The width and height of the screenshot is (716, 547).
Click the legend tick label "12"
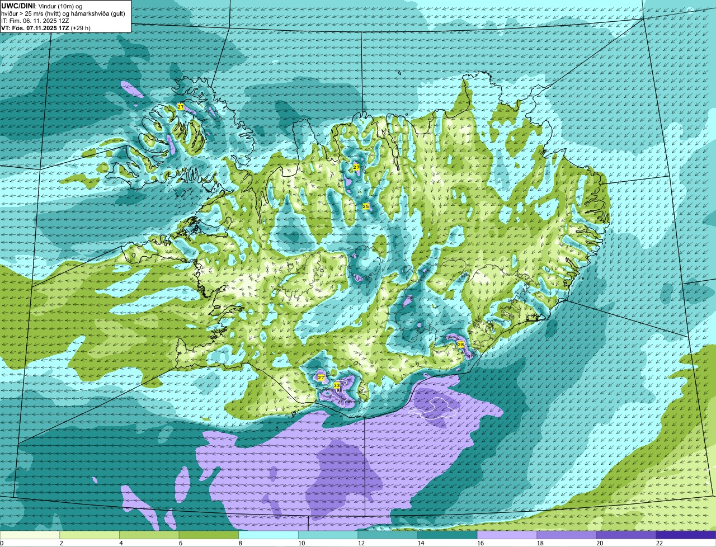(361, 543)
